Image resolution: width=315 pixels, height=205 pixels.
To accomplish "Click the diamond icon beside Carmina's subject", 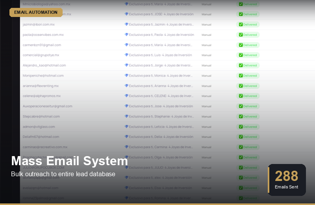I will coord(126,147).
